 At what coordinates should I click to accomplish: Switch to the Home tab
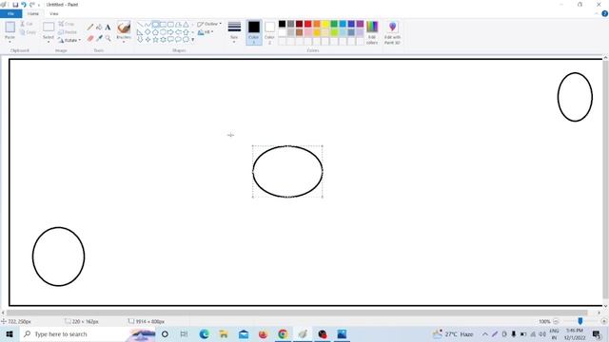tap(33, 13)
